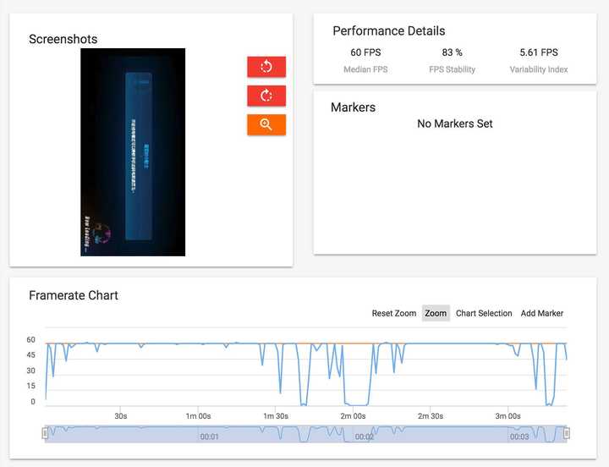609x467 pixels.
Task: Click the Reset Zoom chart option
Action: [394, 313]
